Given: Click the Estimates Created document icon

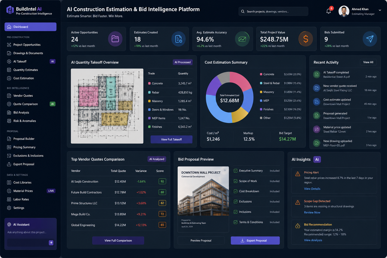Looking at the screenshot, I should click(178, 39).
